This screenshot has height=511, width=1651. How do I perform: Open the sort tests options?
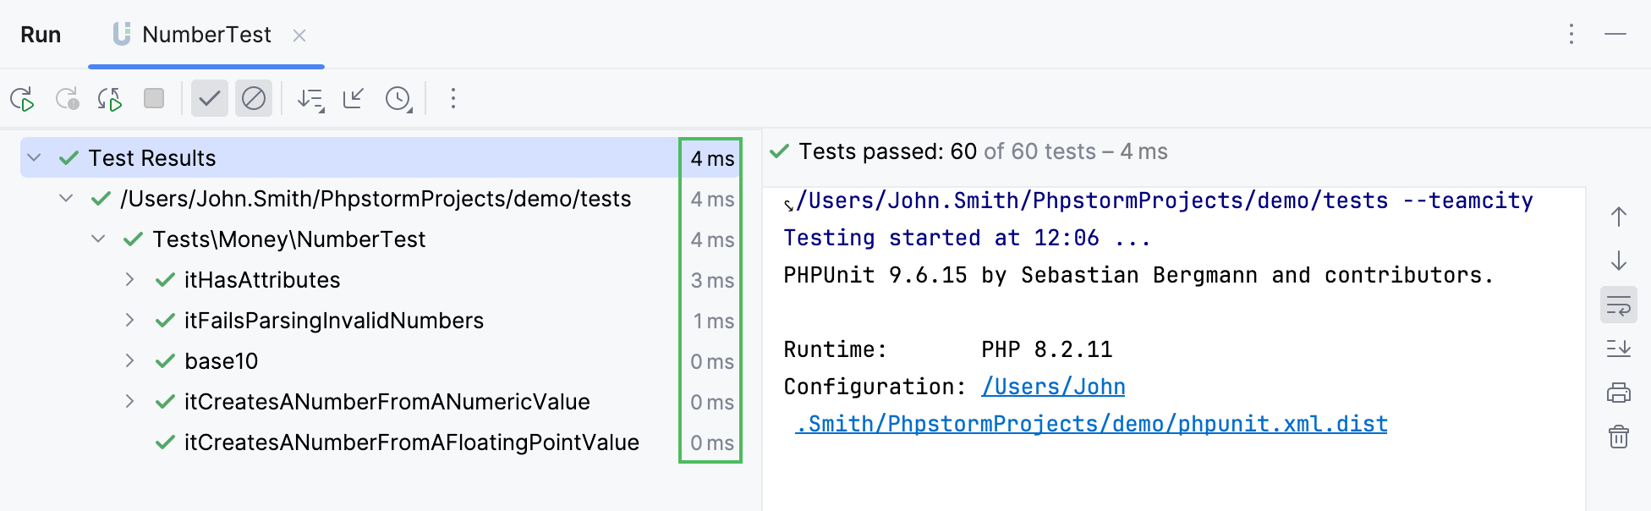(310, 99)
